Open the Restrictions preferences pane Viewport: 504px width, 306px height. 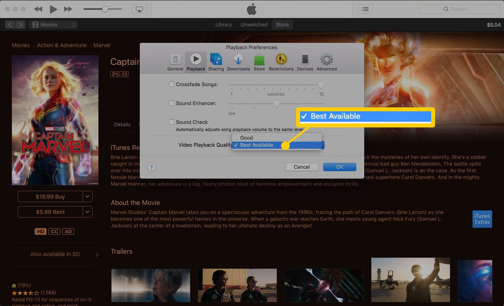coord(281,62)
